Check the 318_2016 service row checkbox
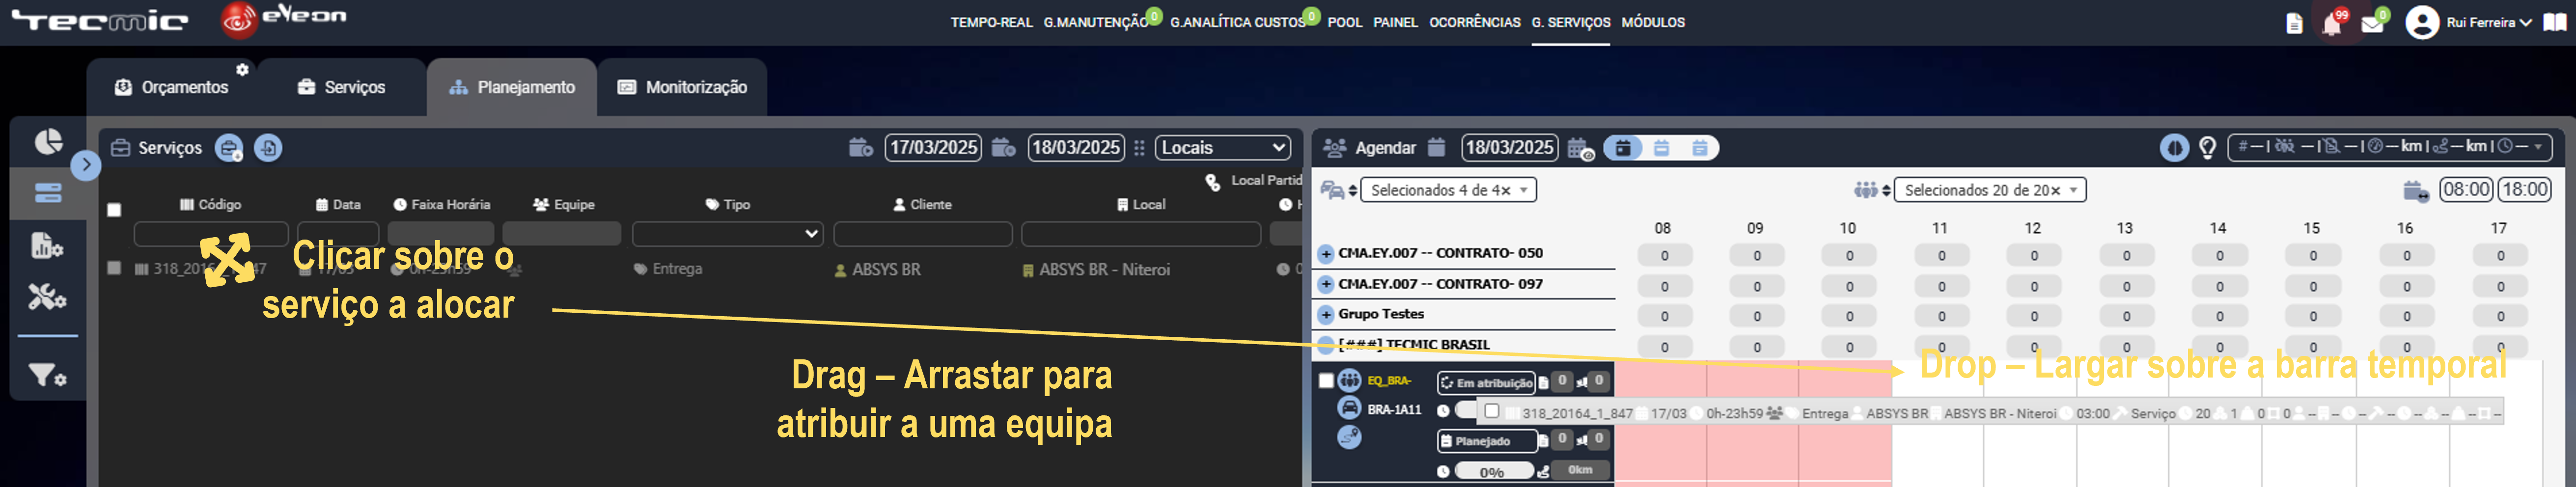Viewport: 2576px width, 487px height. 114,268
